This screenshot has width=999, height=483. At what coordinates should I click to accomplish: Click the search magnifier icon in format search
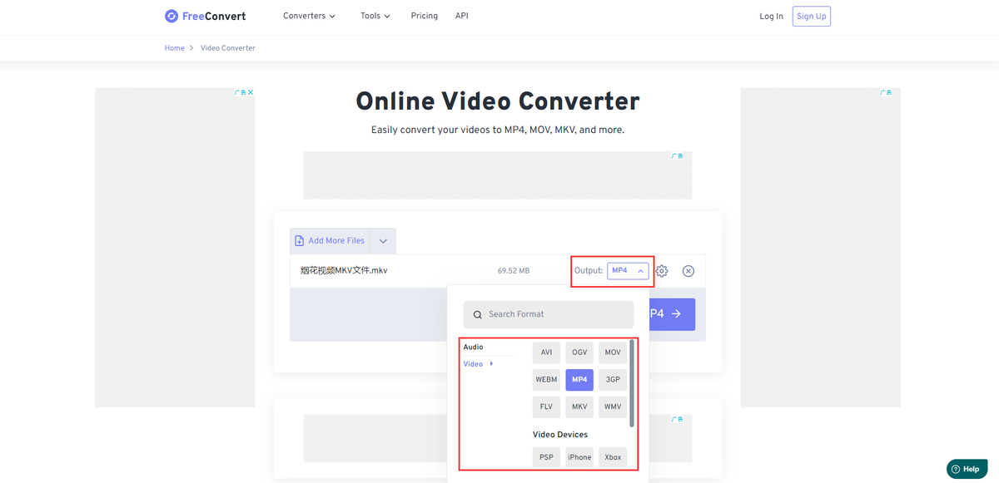478,315
